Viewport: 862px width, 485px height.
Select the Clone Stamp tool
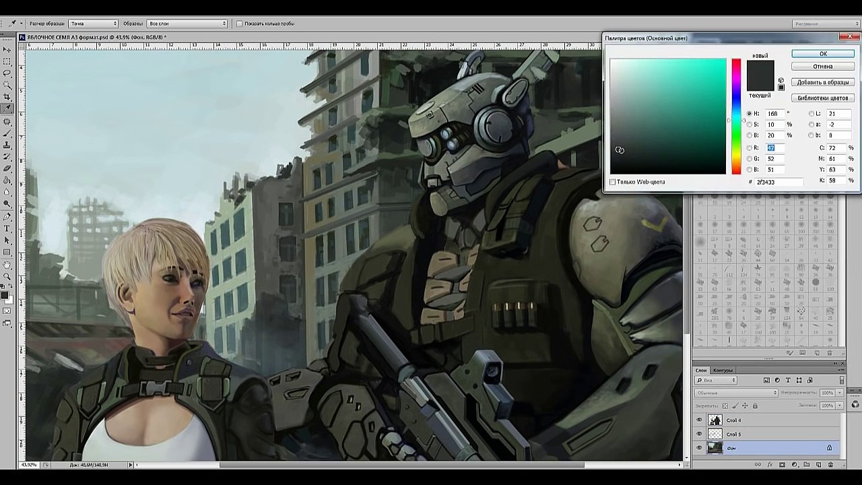click(x=7, y=145)
